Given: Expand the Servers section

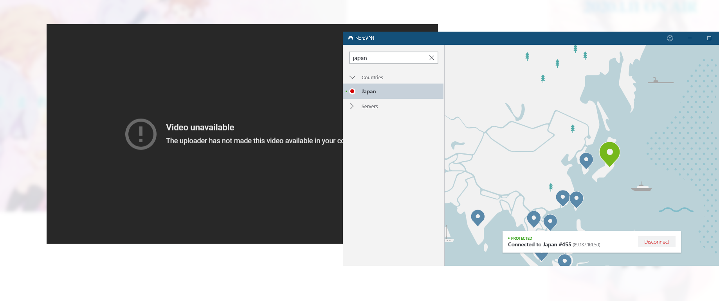Looking at the screenshot, I should coord(352,106).
